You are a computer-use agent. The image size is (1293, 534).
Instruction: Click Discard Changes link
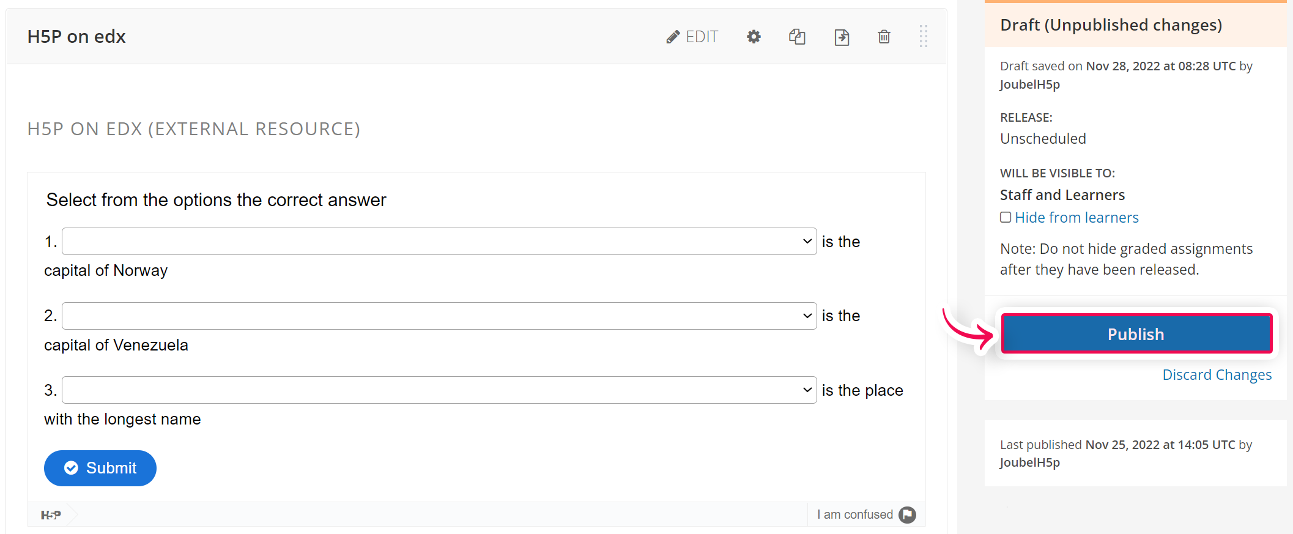point(1217,374)
